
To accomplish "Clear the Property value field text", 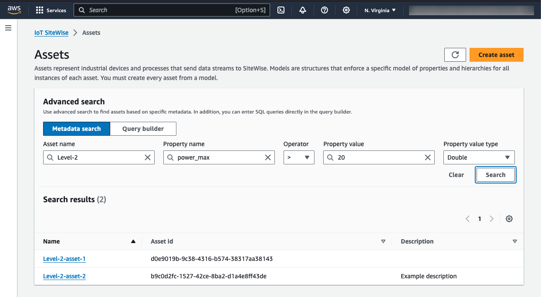I will click(x=428, y=157).
